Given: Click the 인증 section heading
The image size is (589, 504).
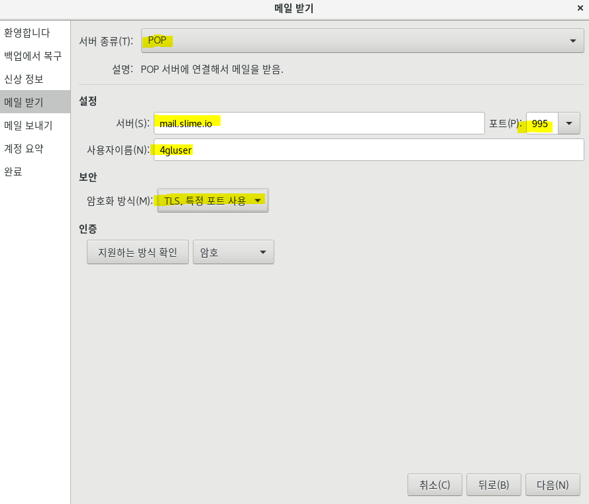Looking at the screenshot, I should [88, 228].
